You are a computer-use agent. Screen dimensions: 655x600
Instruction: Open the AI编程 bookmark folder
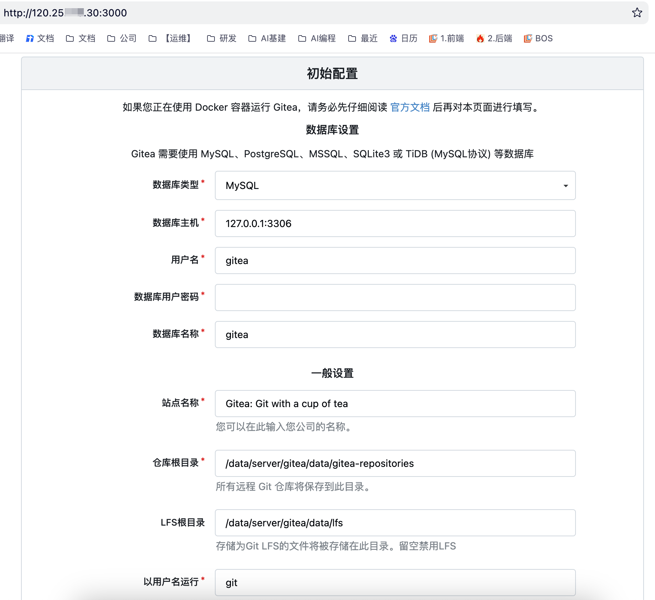coord(317,38)
